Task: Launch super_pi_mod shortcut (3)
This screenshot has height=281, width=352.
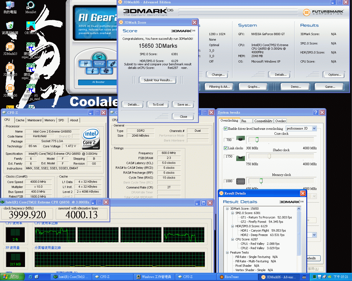Action: click(31, 71)
